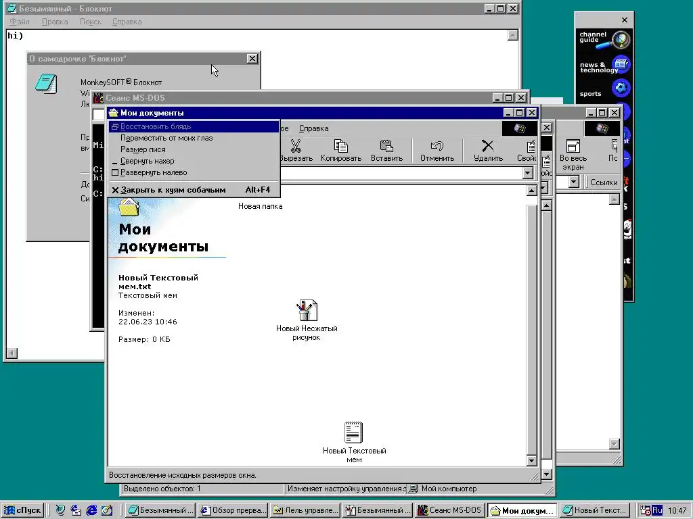Screen dimensions: 693x519
Task: Click the Мои документы vertical scrollbar track
Action: 531,325
